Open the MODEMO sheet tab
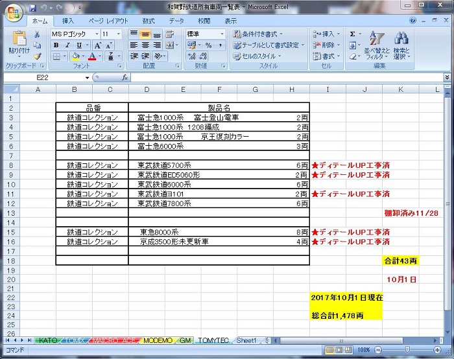 point(158,340)
